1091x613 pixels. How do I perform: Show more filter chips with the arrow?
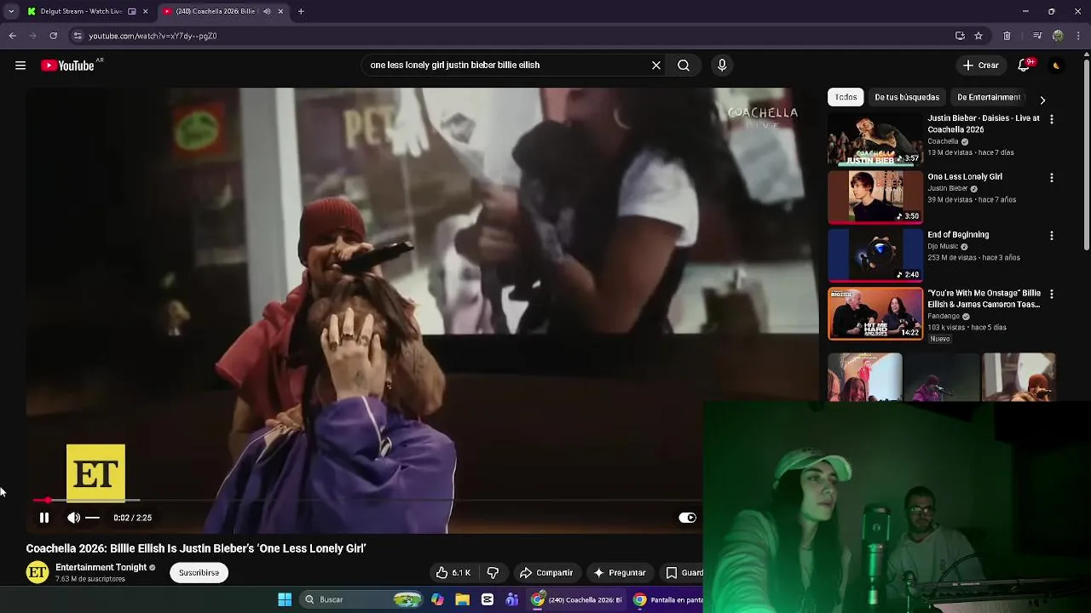tap(1042, 100)
